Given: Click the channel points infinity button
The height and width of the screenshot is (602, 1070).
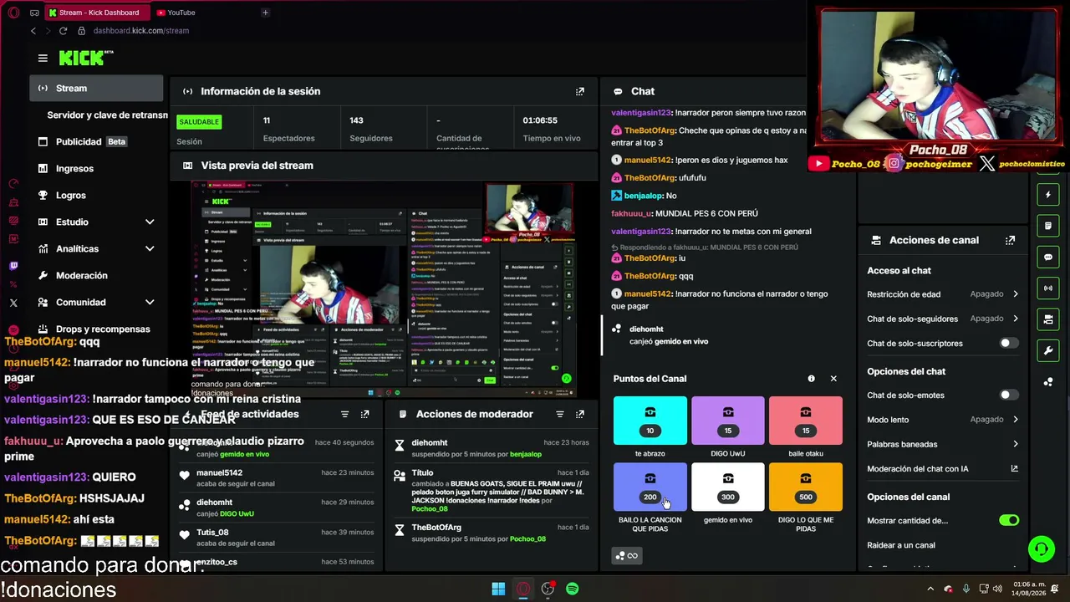Looking at the screenshot, I should click(x=627, y=555).
